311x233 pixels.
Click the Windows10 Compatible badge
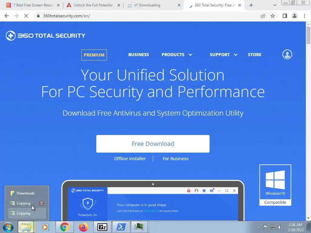click(275, 185)
